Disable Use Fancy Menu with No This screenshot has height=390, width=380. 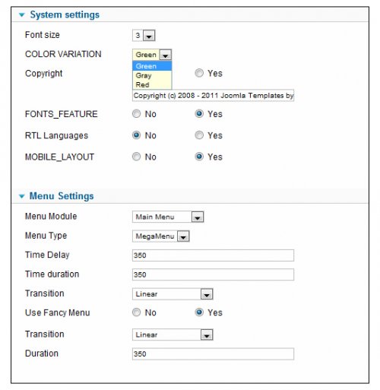(x=136, y=312)
